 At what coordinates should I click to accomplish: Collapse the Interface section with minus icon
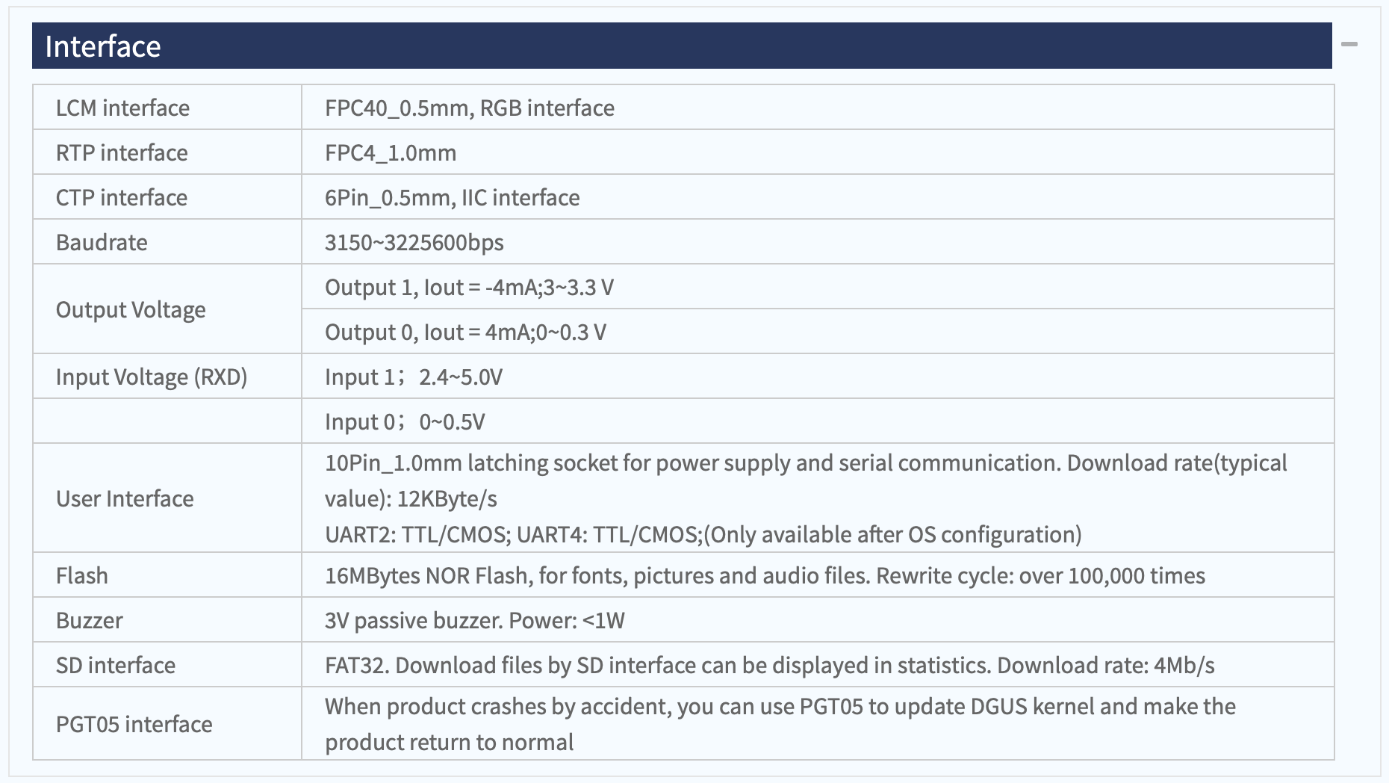1349,45
